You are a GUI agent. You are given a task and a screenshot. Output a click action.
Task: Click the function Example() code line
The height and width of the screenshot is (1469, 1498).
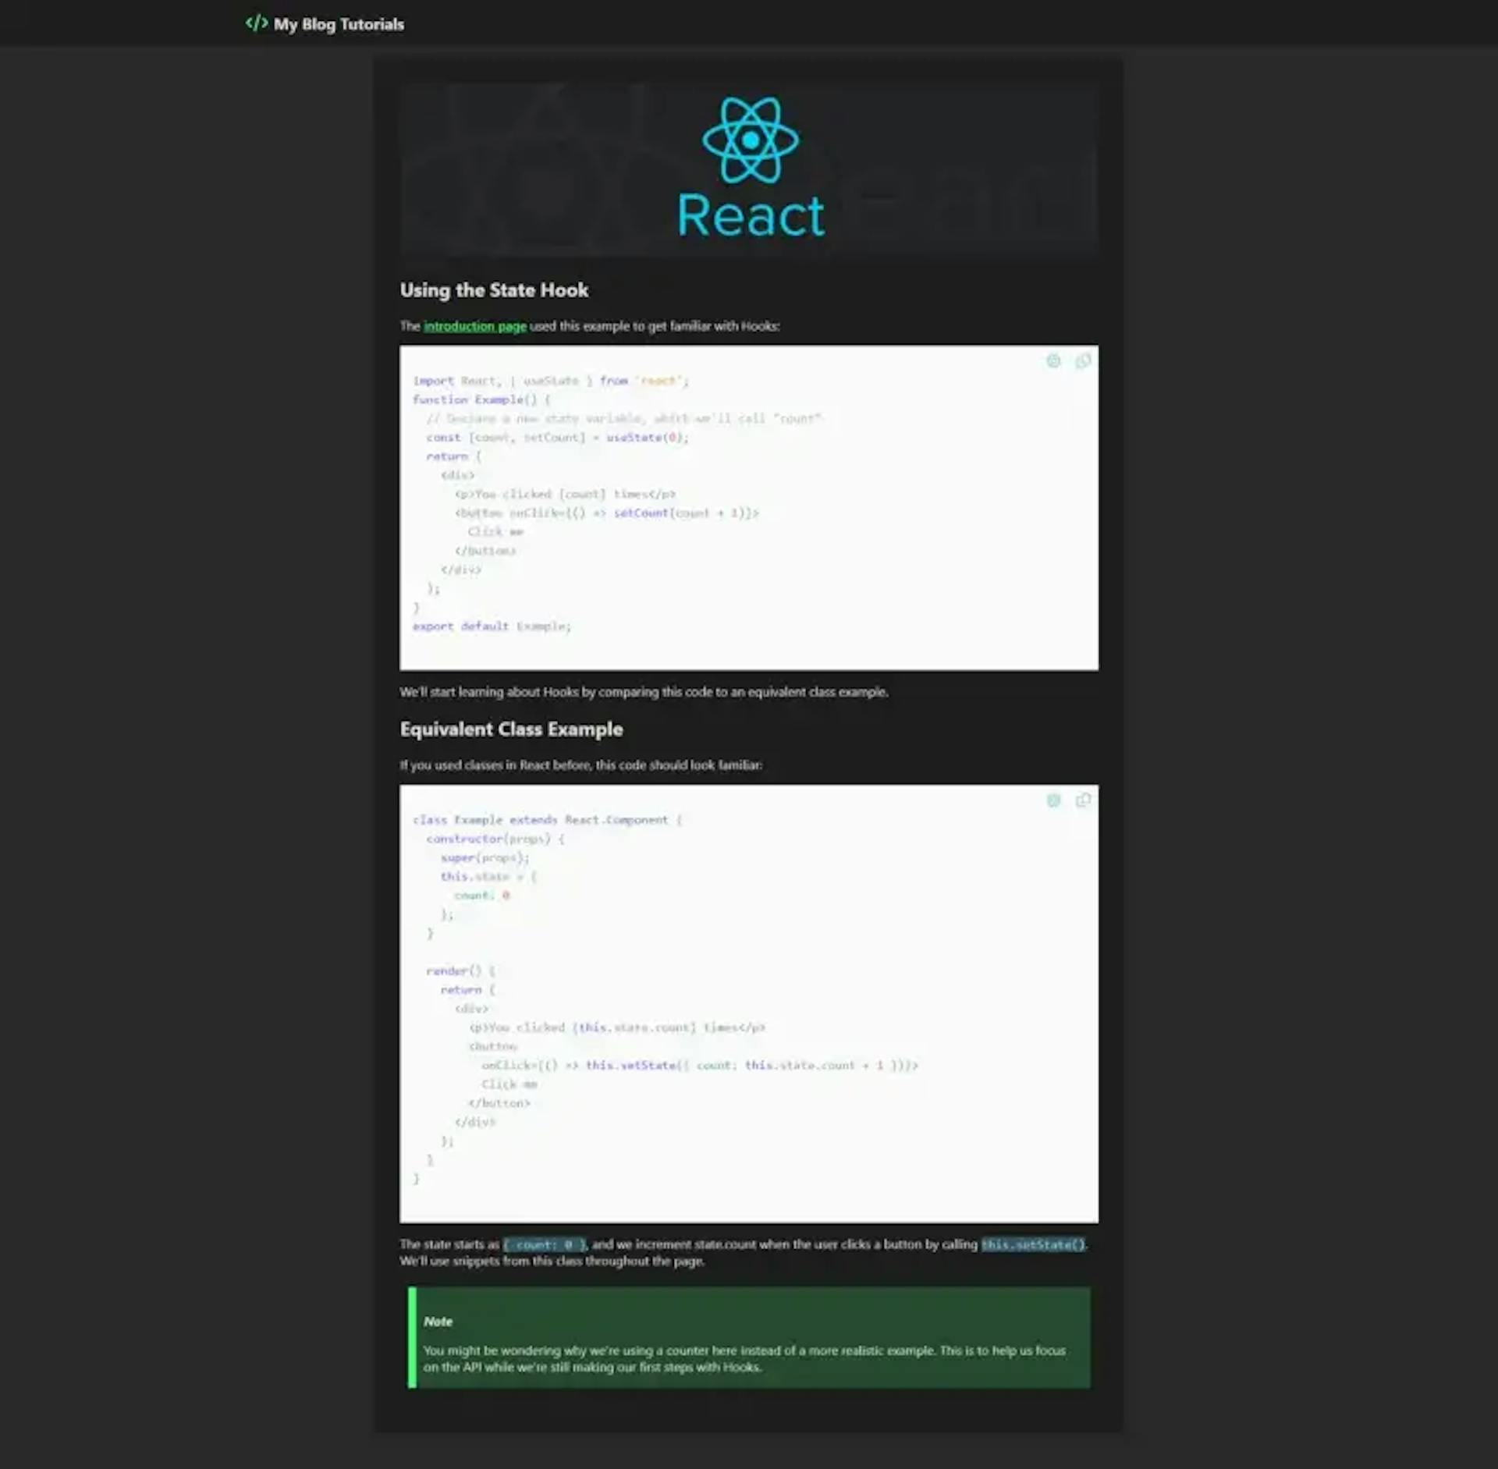click(x=481, y=399)
